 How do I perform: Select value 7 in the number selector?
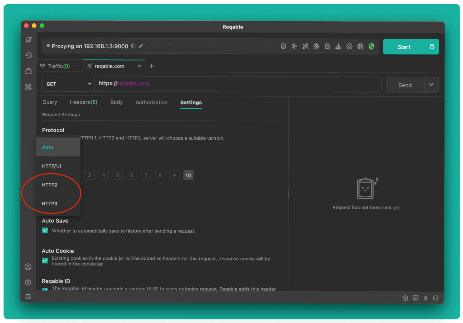pyautogui.click(x=146, y=175)
